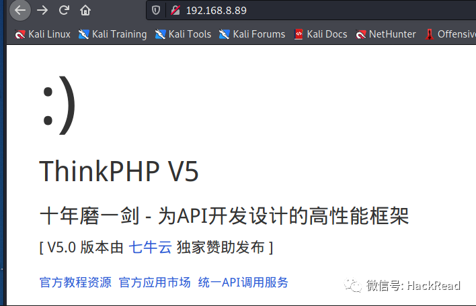Open the 官方应用市场 link
This screenshot has width=476, height=306.
coord(155,283)
